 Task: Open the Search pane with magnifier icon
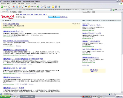coord(25,7)
